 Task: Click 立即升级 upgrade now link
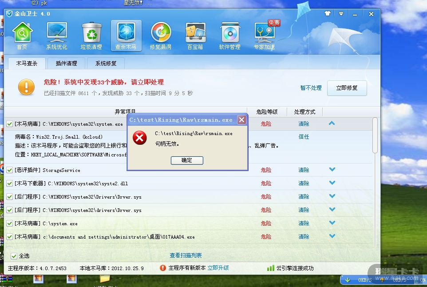click(x=218, y=268)
